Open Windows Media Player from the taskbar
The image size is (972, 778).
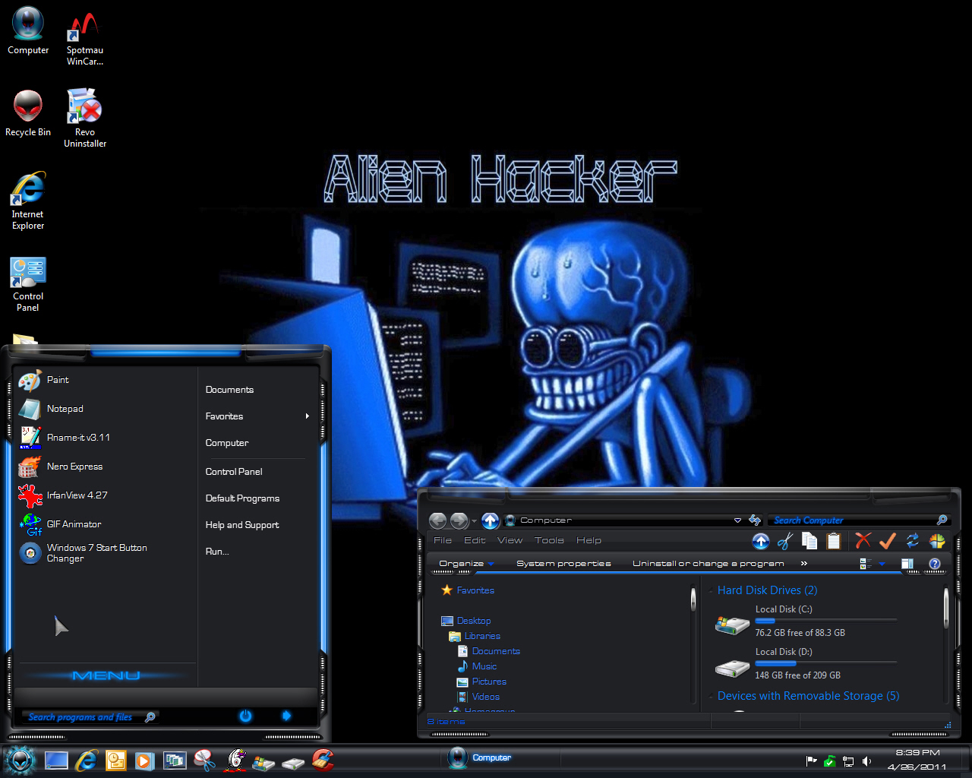(x=145, y=760)
